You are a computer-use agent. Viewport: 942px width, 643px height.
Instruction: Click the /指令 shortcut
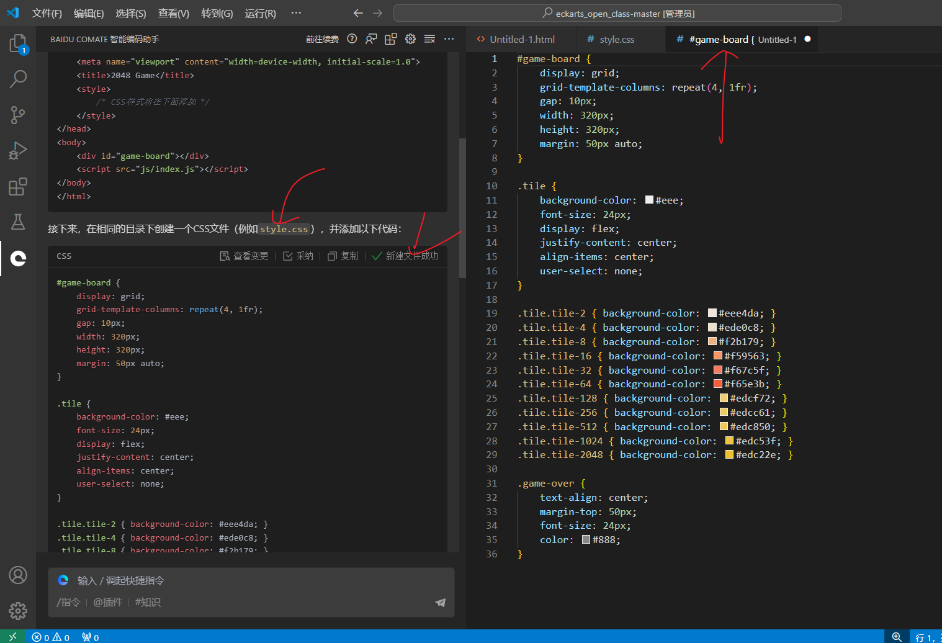click(68, 602)
